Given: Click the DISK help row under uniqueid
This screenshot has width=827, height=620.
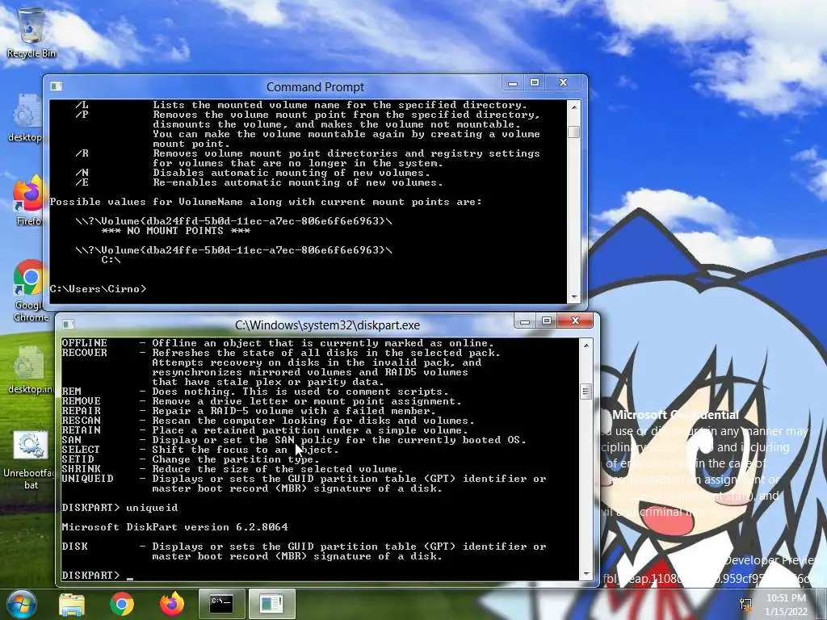Looking at the screenshot, I should click(x=304, y=551).
